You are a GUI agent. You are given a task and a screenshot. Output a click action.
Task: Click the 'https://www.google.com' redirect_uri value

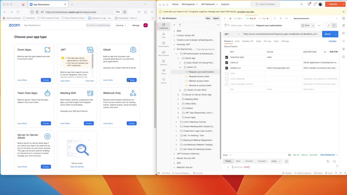[x=278, y=68]
